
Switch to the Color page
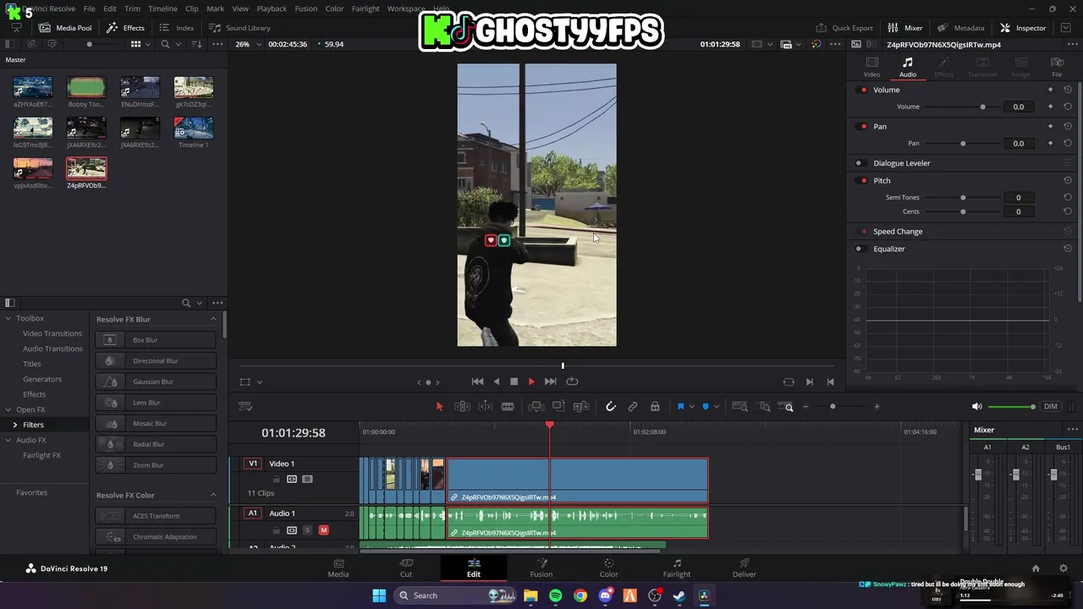pos(608,568)
